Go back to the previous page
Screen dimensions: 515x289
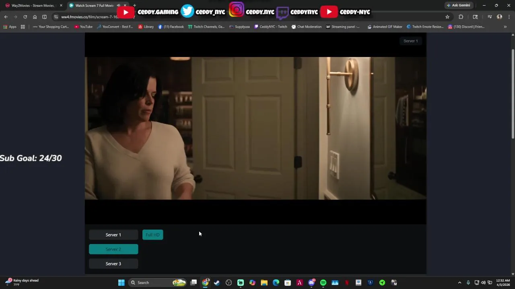point(6,17)
